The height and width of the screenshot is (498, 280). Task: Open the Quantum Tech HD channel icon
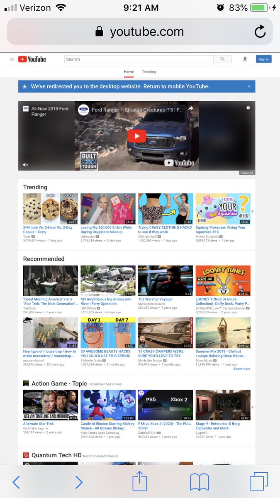(26, 455)
